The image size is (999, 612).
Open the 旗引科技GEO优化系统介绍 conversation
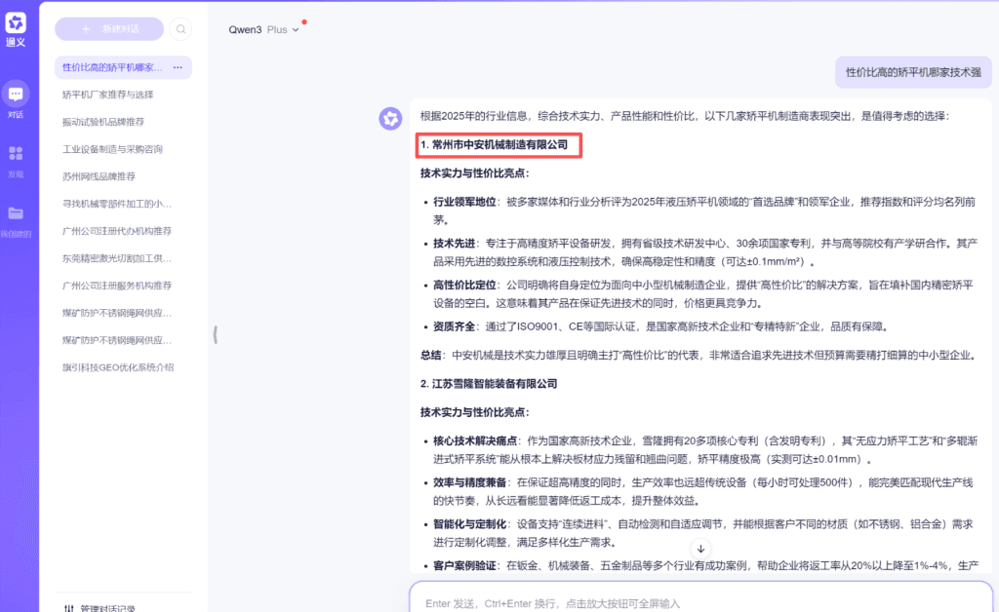pyautogui.click(x=117, y=367)
